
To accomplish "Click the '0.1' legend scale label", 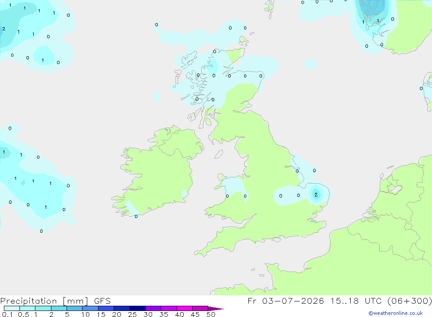I will tap(7, 314).
